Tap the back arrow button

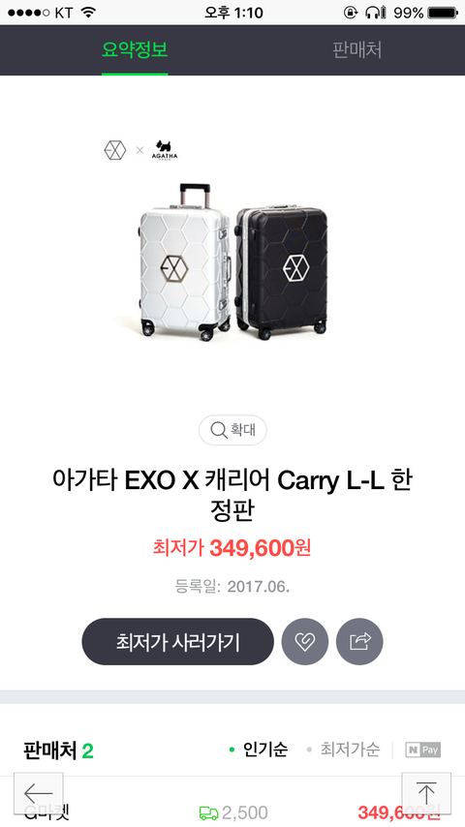pos(39,793)
